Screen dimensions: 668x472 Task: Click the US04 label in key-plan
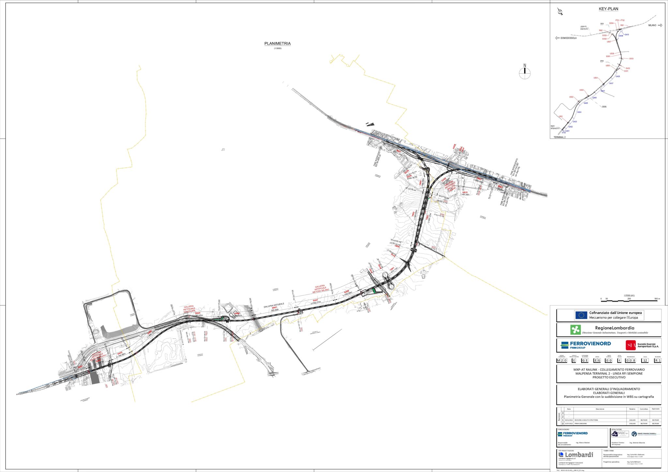coord(595,78)
